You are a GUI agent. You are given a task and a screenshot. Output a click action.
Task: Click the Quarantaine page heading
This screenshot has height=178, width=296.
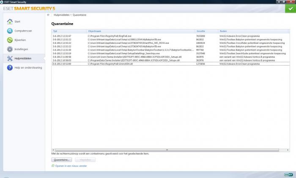click(x=62, y=24)
